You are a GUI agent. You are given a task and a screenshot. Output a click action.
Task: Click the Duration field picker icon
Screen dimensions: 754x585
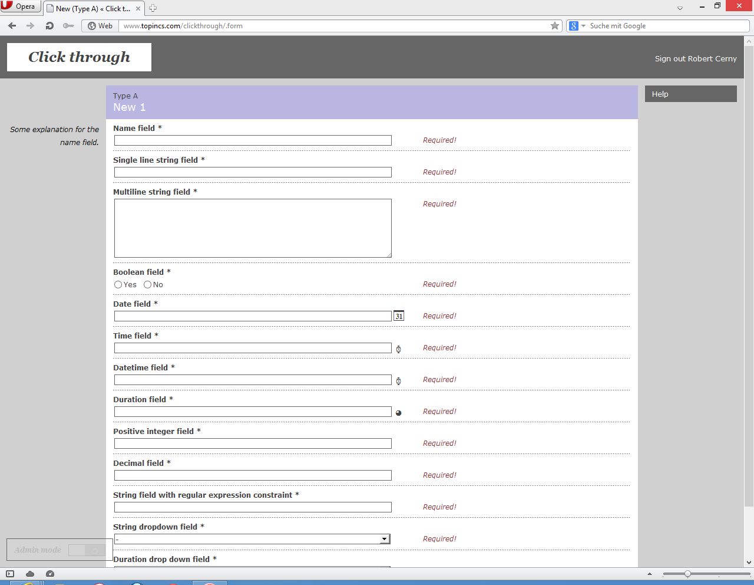click(x=398, y=413)
